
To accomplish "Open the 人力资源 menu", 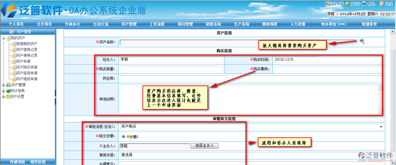I will 298,24.
